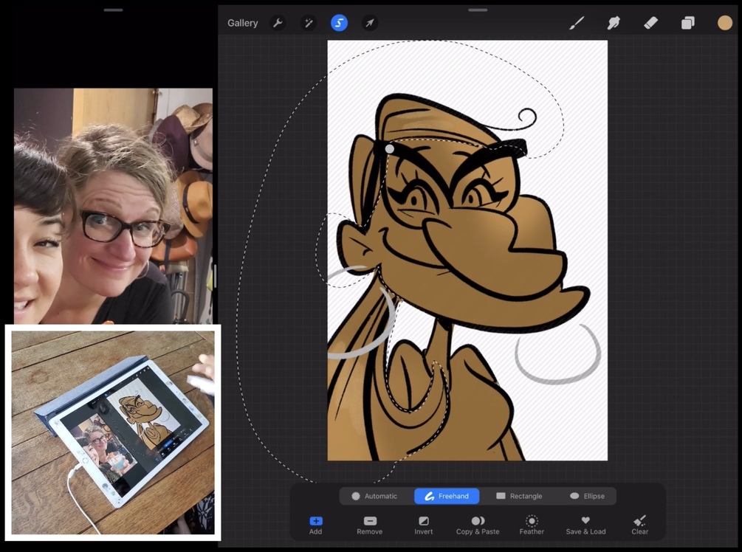The width and height of the screenshot is (742, 552).
Task: Activate the Transform arrow tool
Action: (370, 23)
